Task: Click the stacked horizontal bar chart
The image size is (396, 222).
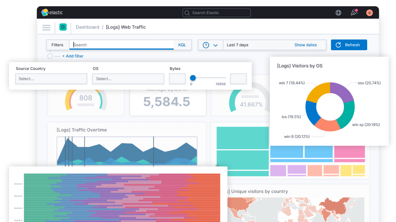Action: [x=122, y=198]
